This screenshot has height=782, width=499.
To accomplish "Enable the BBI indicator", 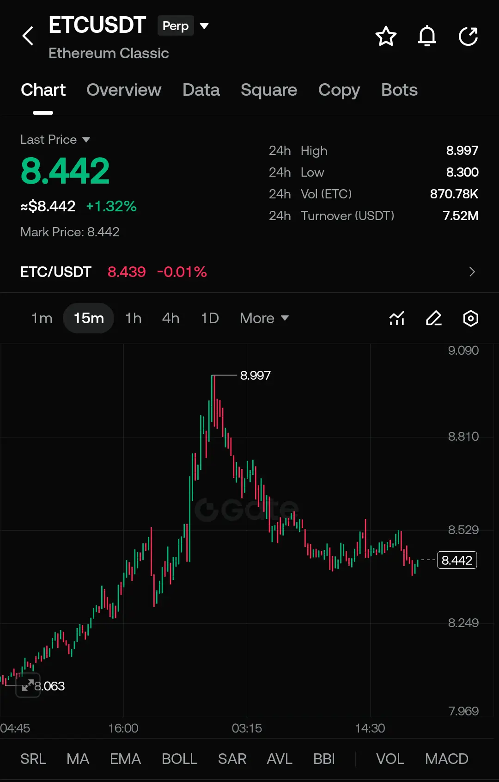I will (x=324, y=759).
